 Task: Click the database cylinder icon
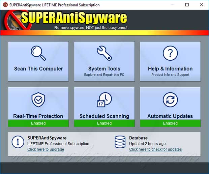click(120, 142)
